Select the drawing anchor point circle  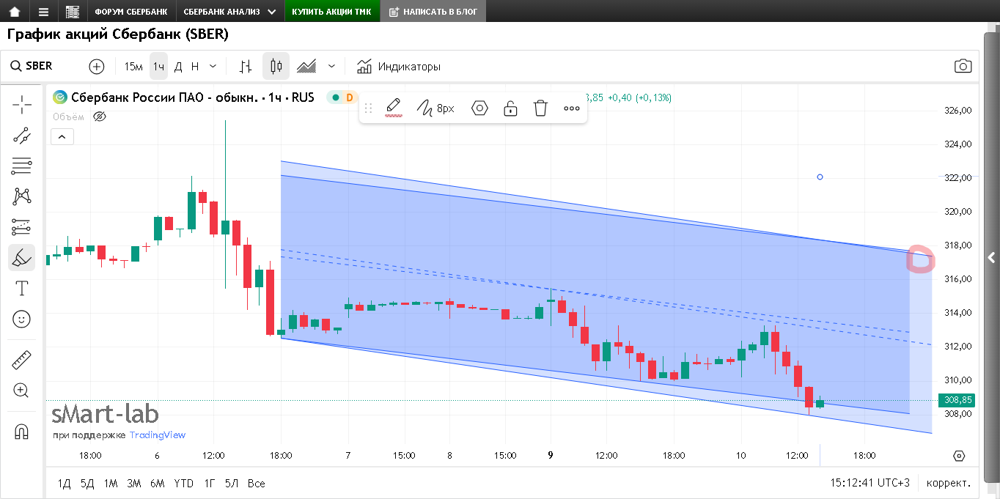820,177
